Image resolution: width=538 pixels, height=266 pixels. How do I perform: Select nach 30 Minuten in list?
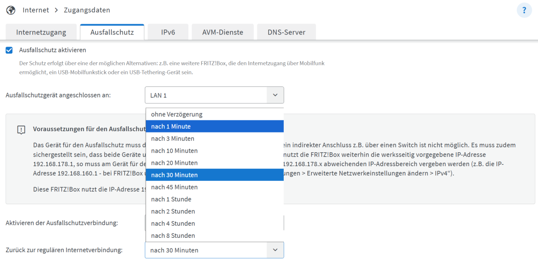tap(174, 175)
